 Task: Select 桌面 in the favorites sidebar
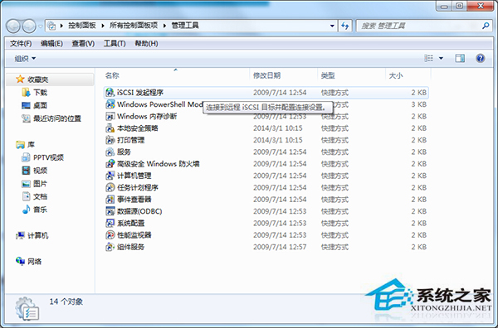pos(41,105)
